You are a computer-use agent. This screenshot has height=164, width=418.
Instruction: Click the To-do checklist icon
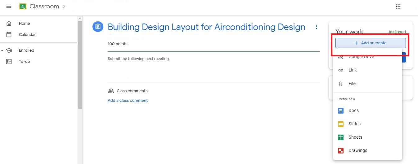tap(9, 62)
